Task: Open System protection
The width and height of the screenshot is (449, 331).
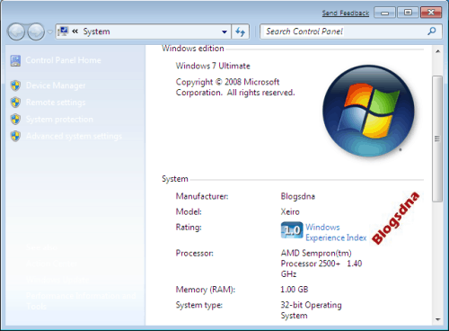Action: [59, 120]
